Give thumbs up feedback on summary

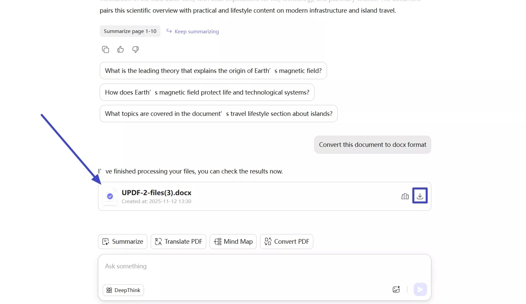[120, 49]
